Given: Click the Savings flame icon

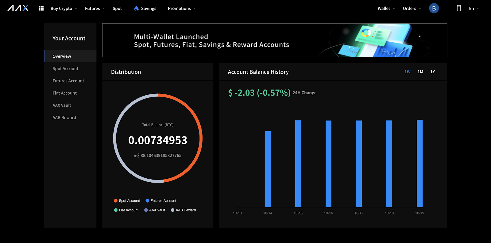Looking at the screenshot, I should coord(137,8).
